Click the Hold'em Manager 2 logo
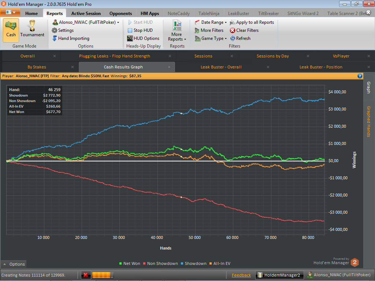This screenshot has height=281, width=375. coord(355,262)
